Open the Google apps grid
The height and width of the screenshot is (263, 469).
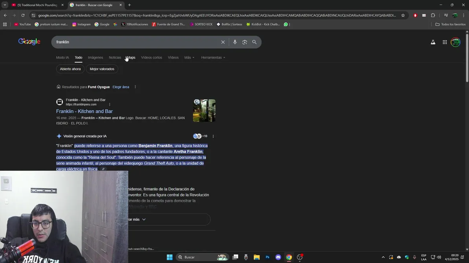[x=444, y=42]
